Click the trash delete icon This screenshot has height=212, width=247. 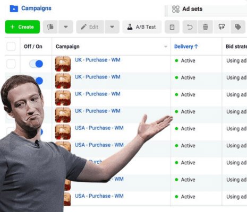(206, 27)
